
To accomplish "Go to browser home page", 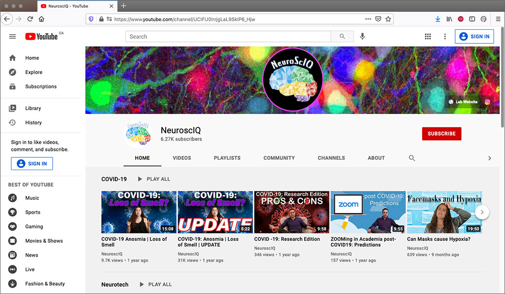I will click(x=41, y=19).
